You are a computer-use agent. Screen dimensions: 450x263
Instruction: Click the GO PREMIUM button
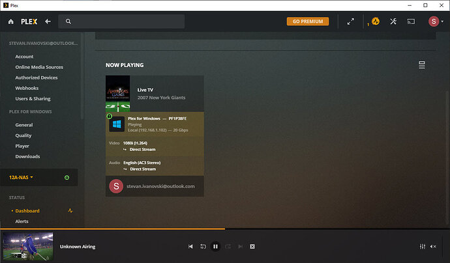(x=308, y=21)
